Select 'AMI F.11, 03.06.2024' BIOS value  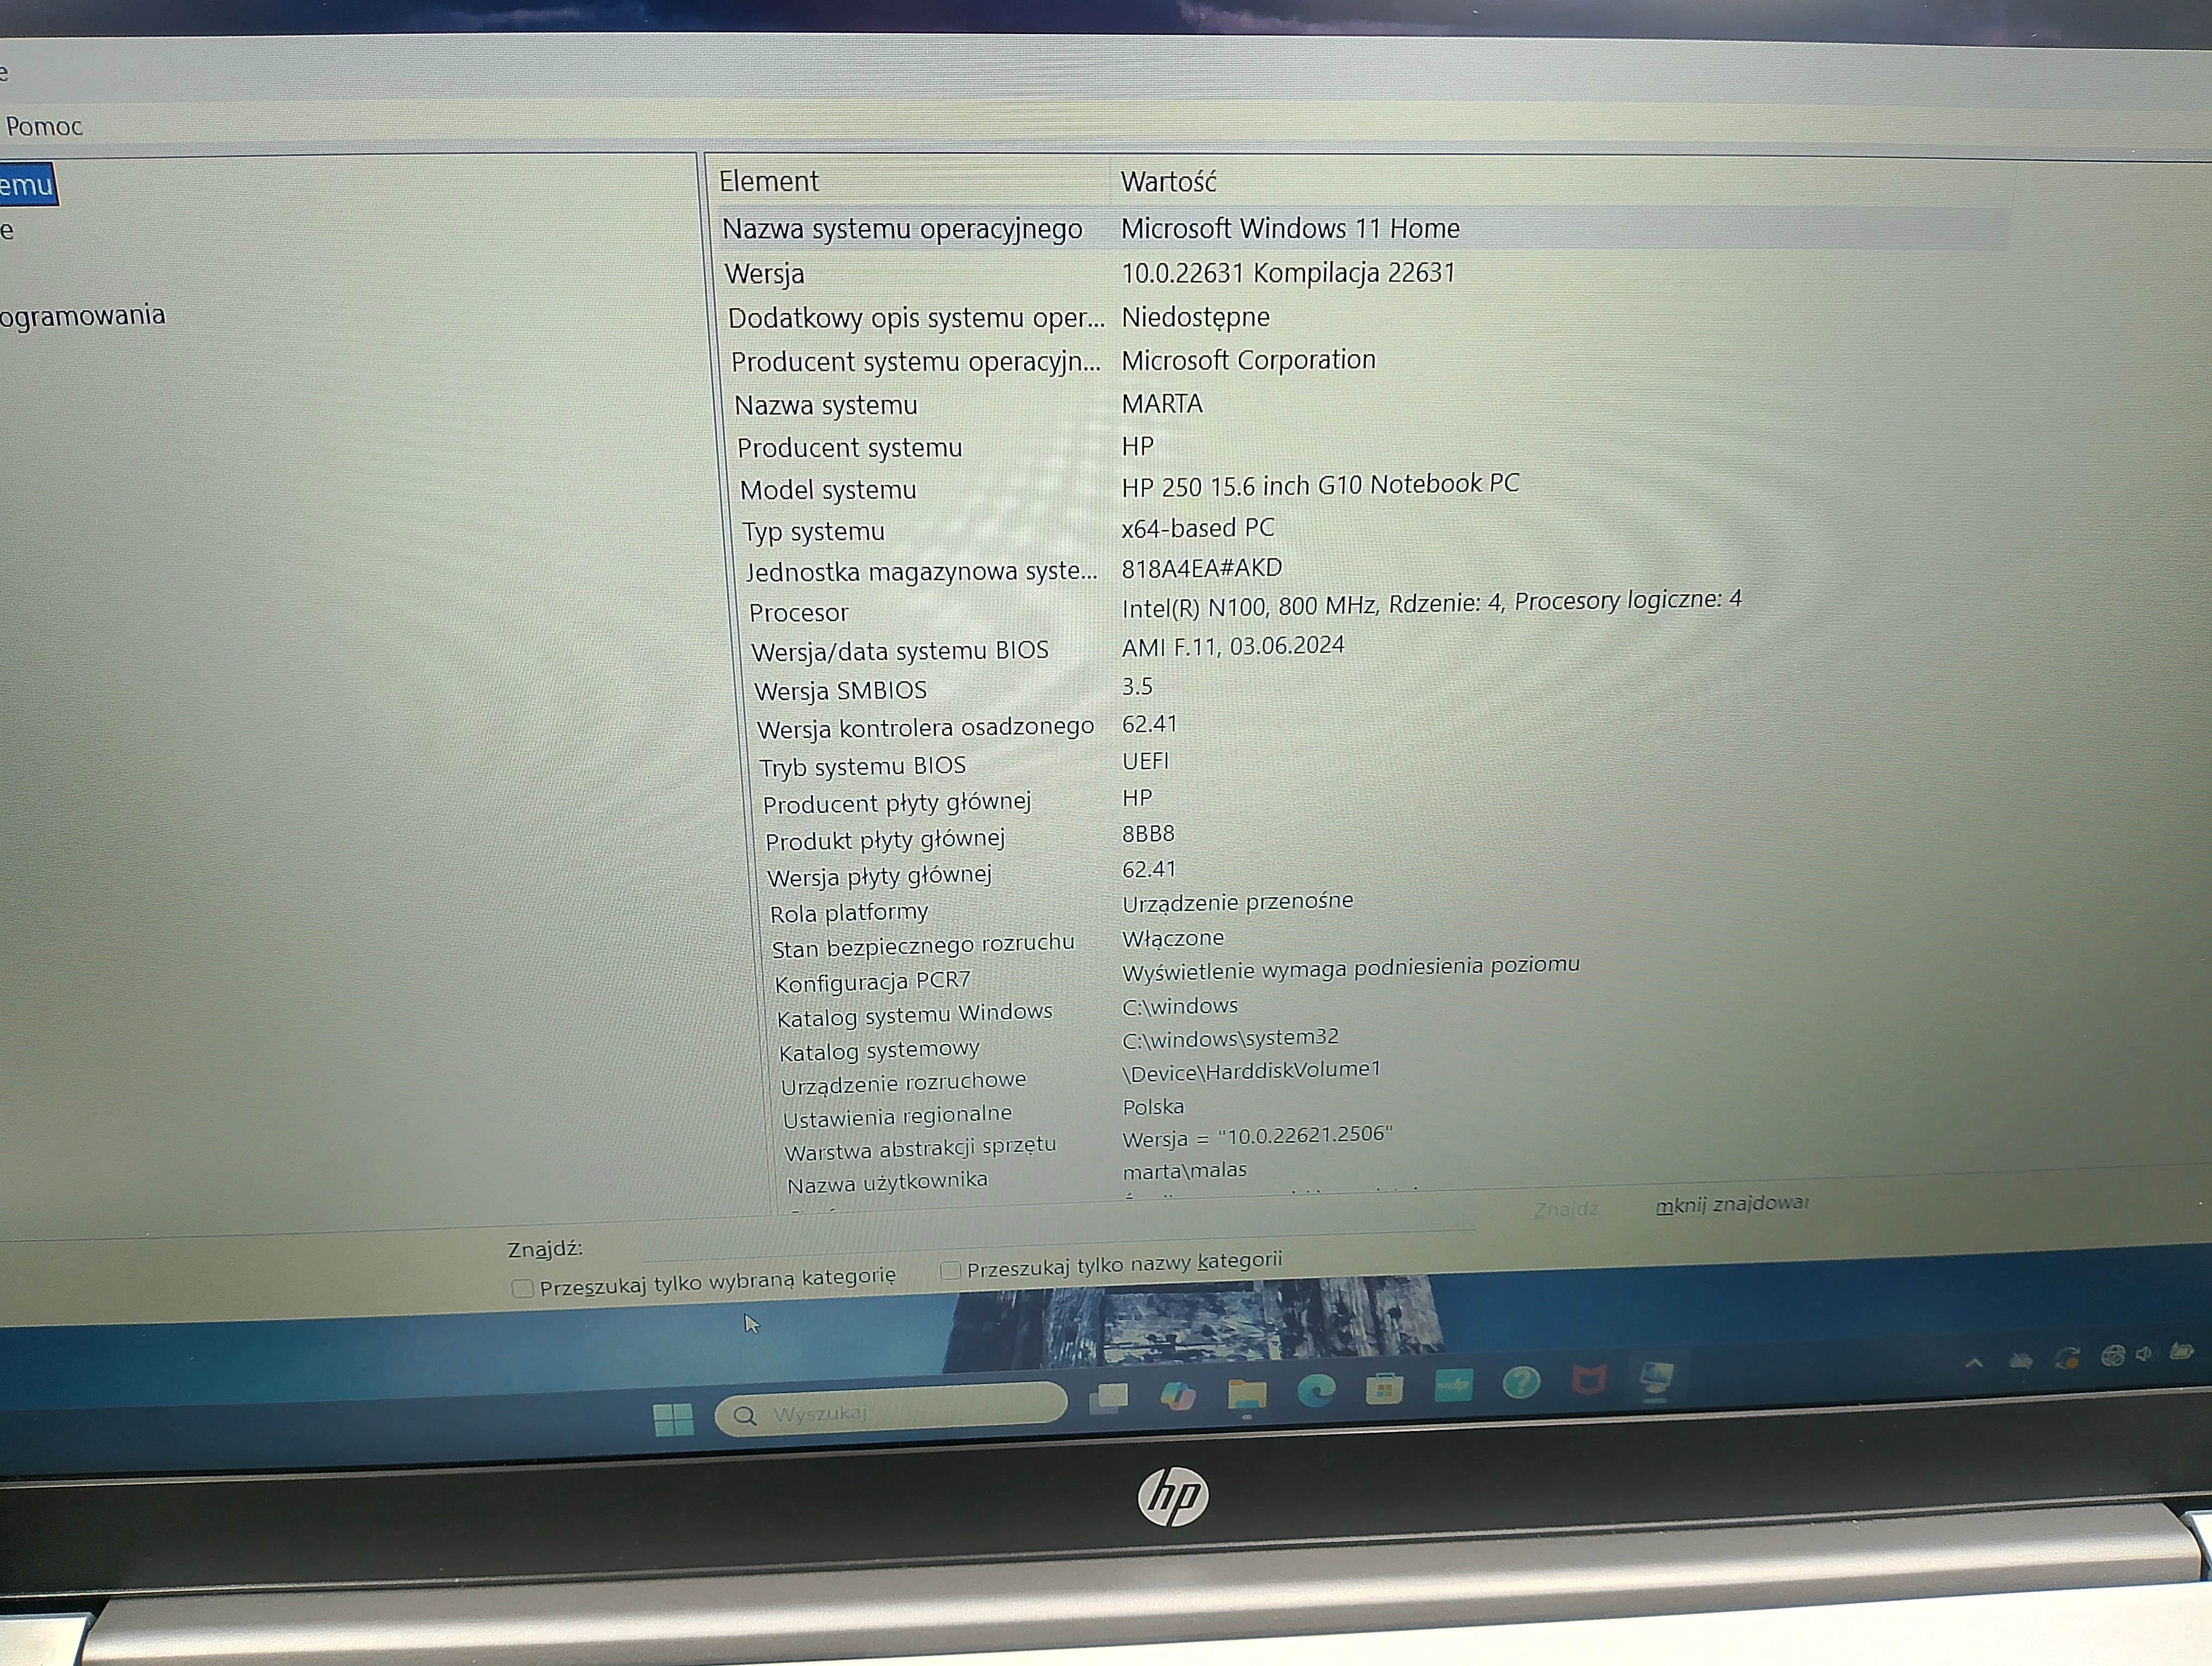[x=1233, y=646]
